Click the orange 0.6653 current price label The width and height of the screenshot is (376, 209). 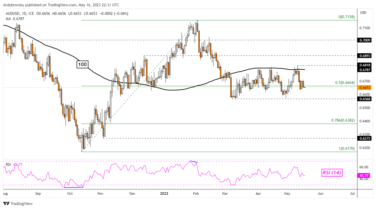click(365, 88)
